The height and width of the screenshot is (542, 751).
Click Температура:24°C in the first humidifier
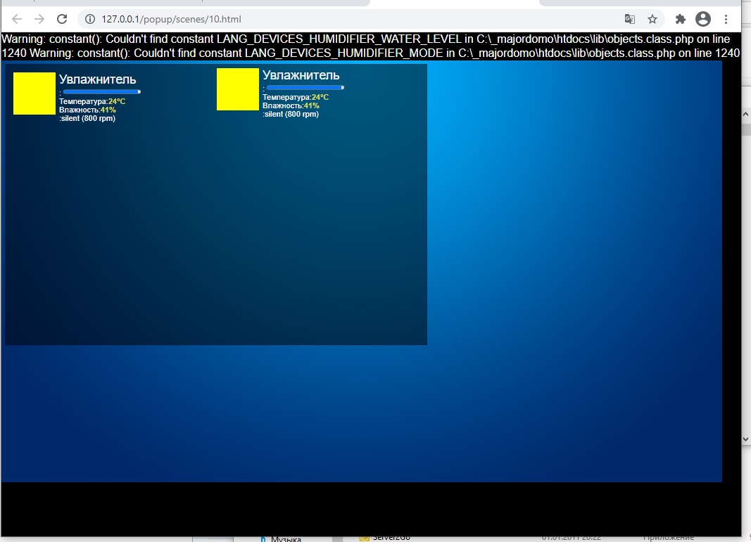[92, 101]
